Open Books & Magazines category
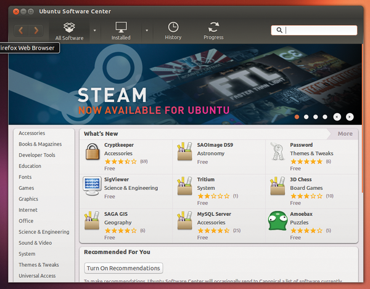370x289 pixels. tap(40, 144)
